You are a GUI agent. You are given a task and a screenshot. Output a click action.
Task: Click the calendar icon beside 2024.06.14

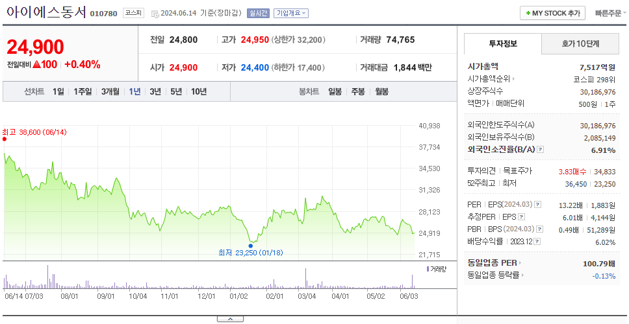pos(155,14)
